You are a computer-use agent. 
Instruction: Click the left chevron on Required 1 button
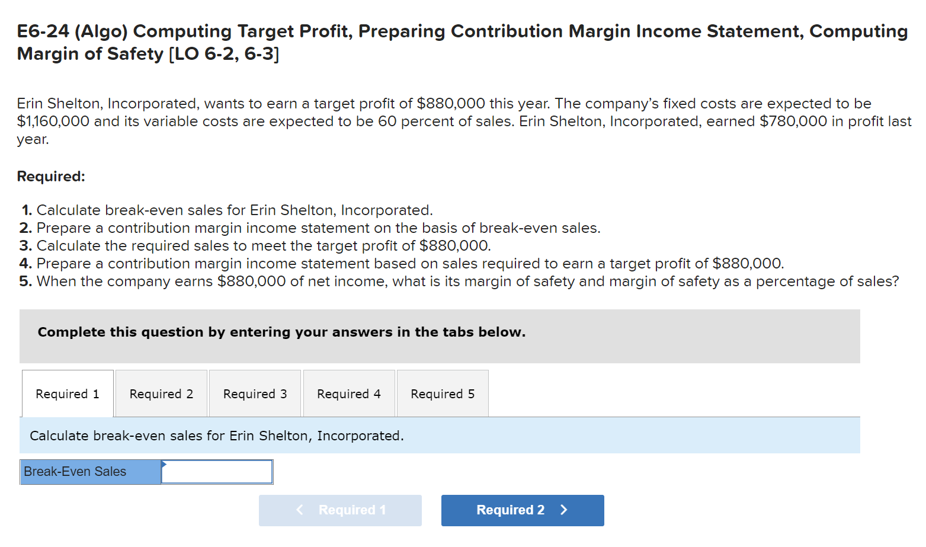tap(300, 510)
